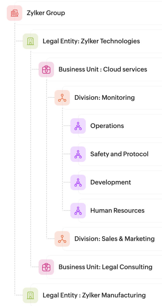This screenshot has width=162, height=306.
Task: Open Business Unit : Cloud services
Action: tap(103, 69)
